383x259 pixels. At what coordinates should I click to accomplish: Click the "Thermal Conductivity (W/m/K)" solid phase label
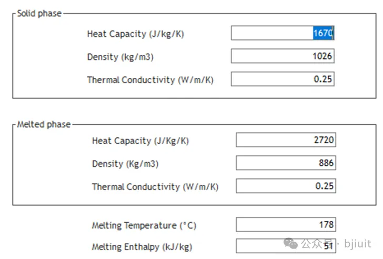(x=150, y=80)
